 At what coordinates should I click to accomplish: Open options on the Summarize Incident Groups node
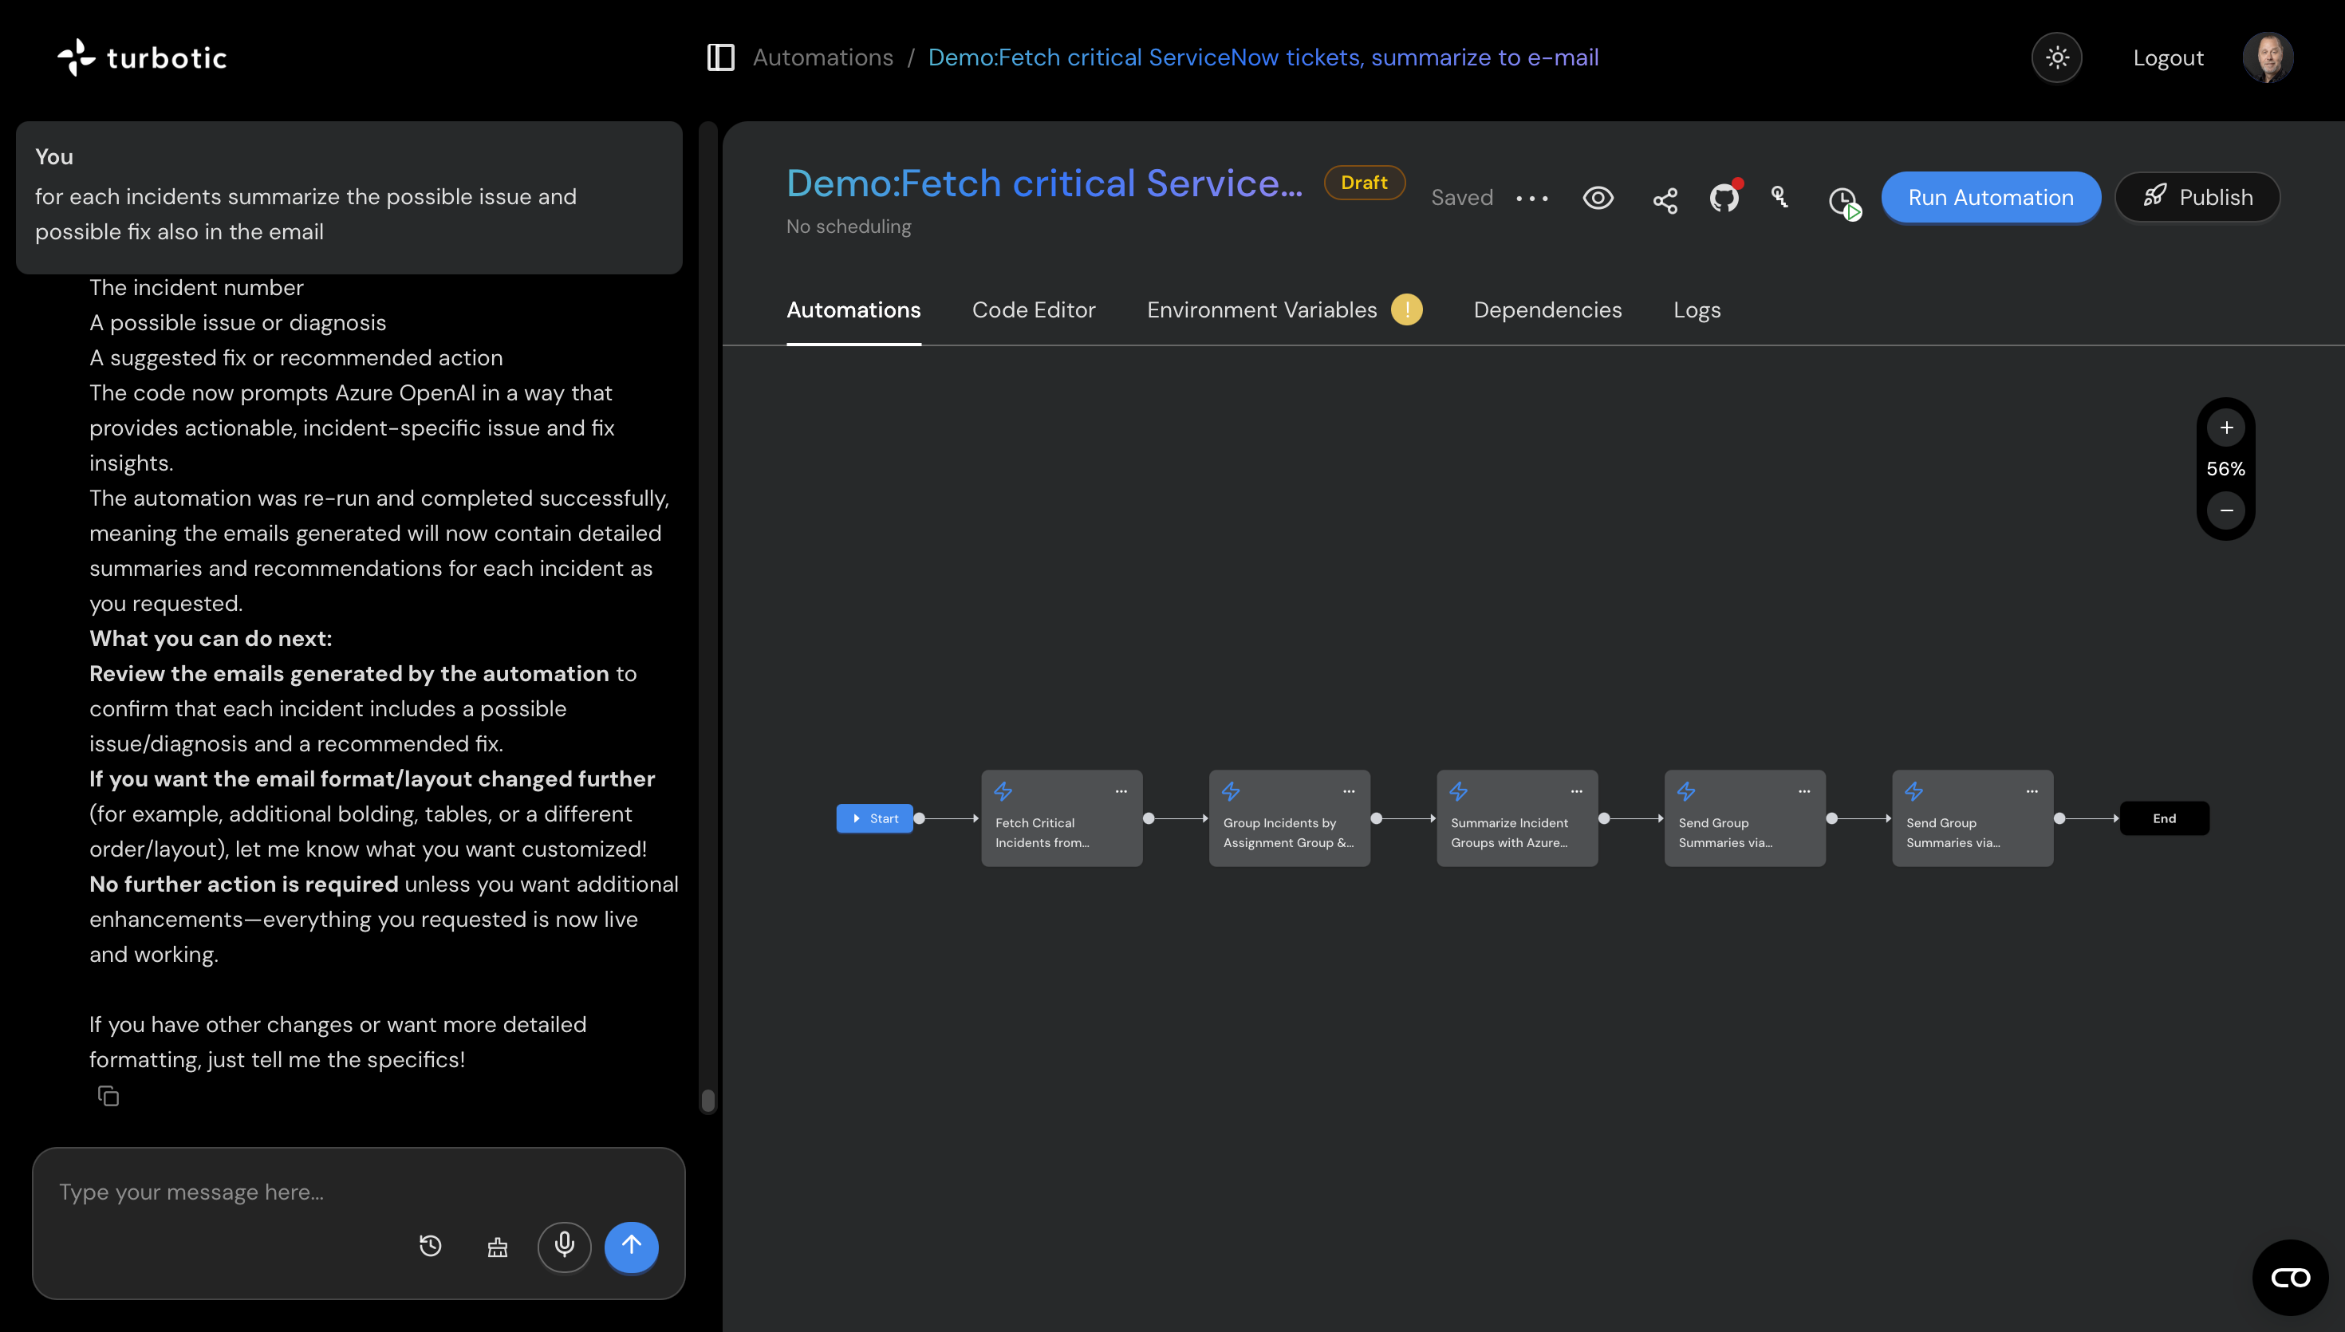click(1577, 791)
